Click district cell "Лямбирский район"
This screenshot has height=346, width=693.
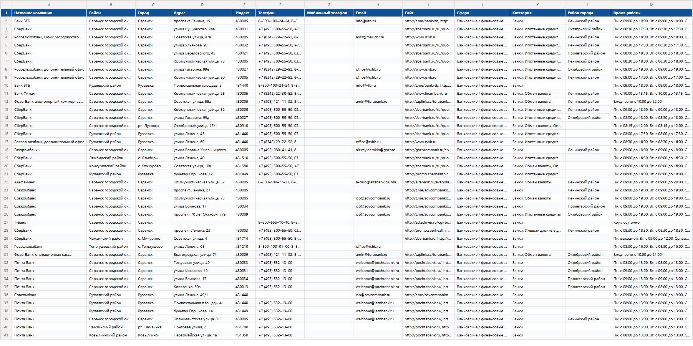tap(111, 158)
